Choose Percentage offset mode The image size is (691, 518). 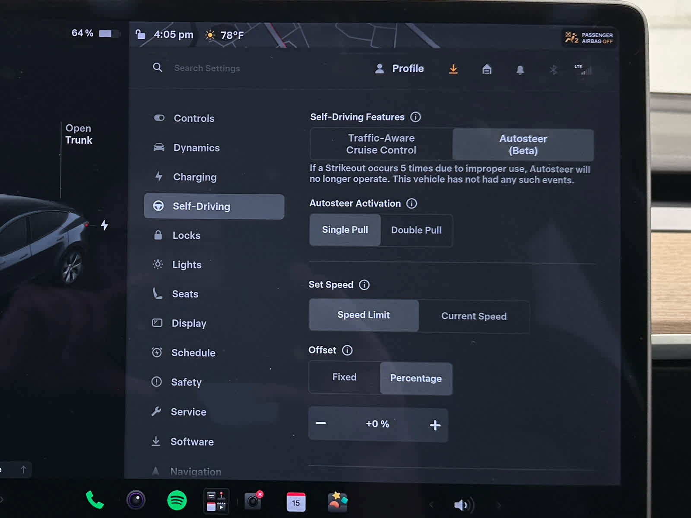point(416,379)
